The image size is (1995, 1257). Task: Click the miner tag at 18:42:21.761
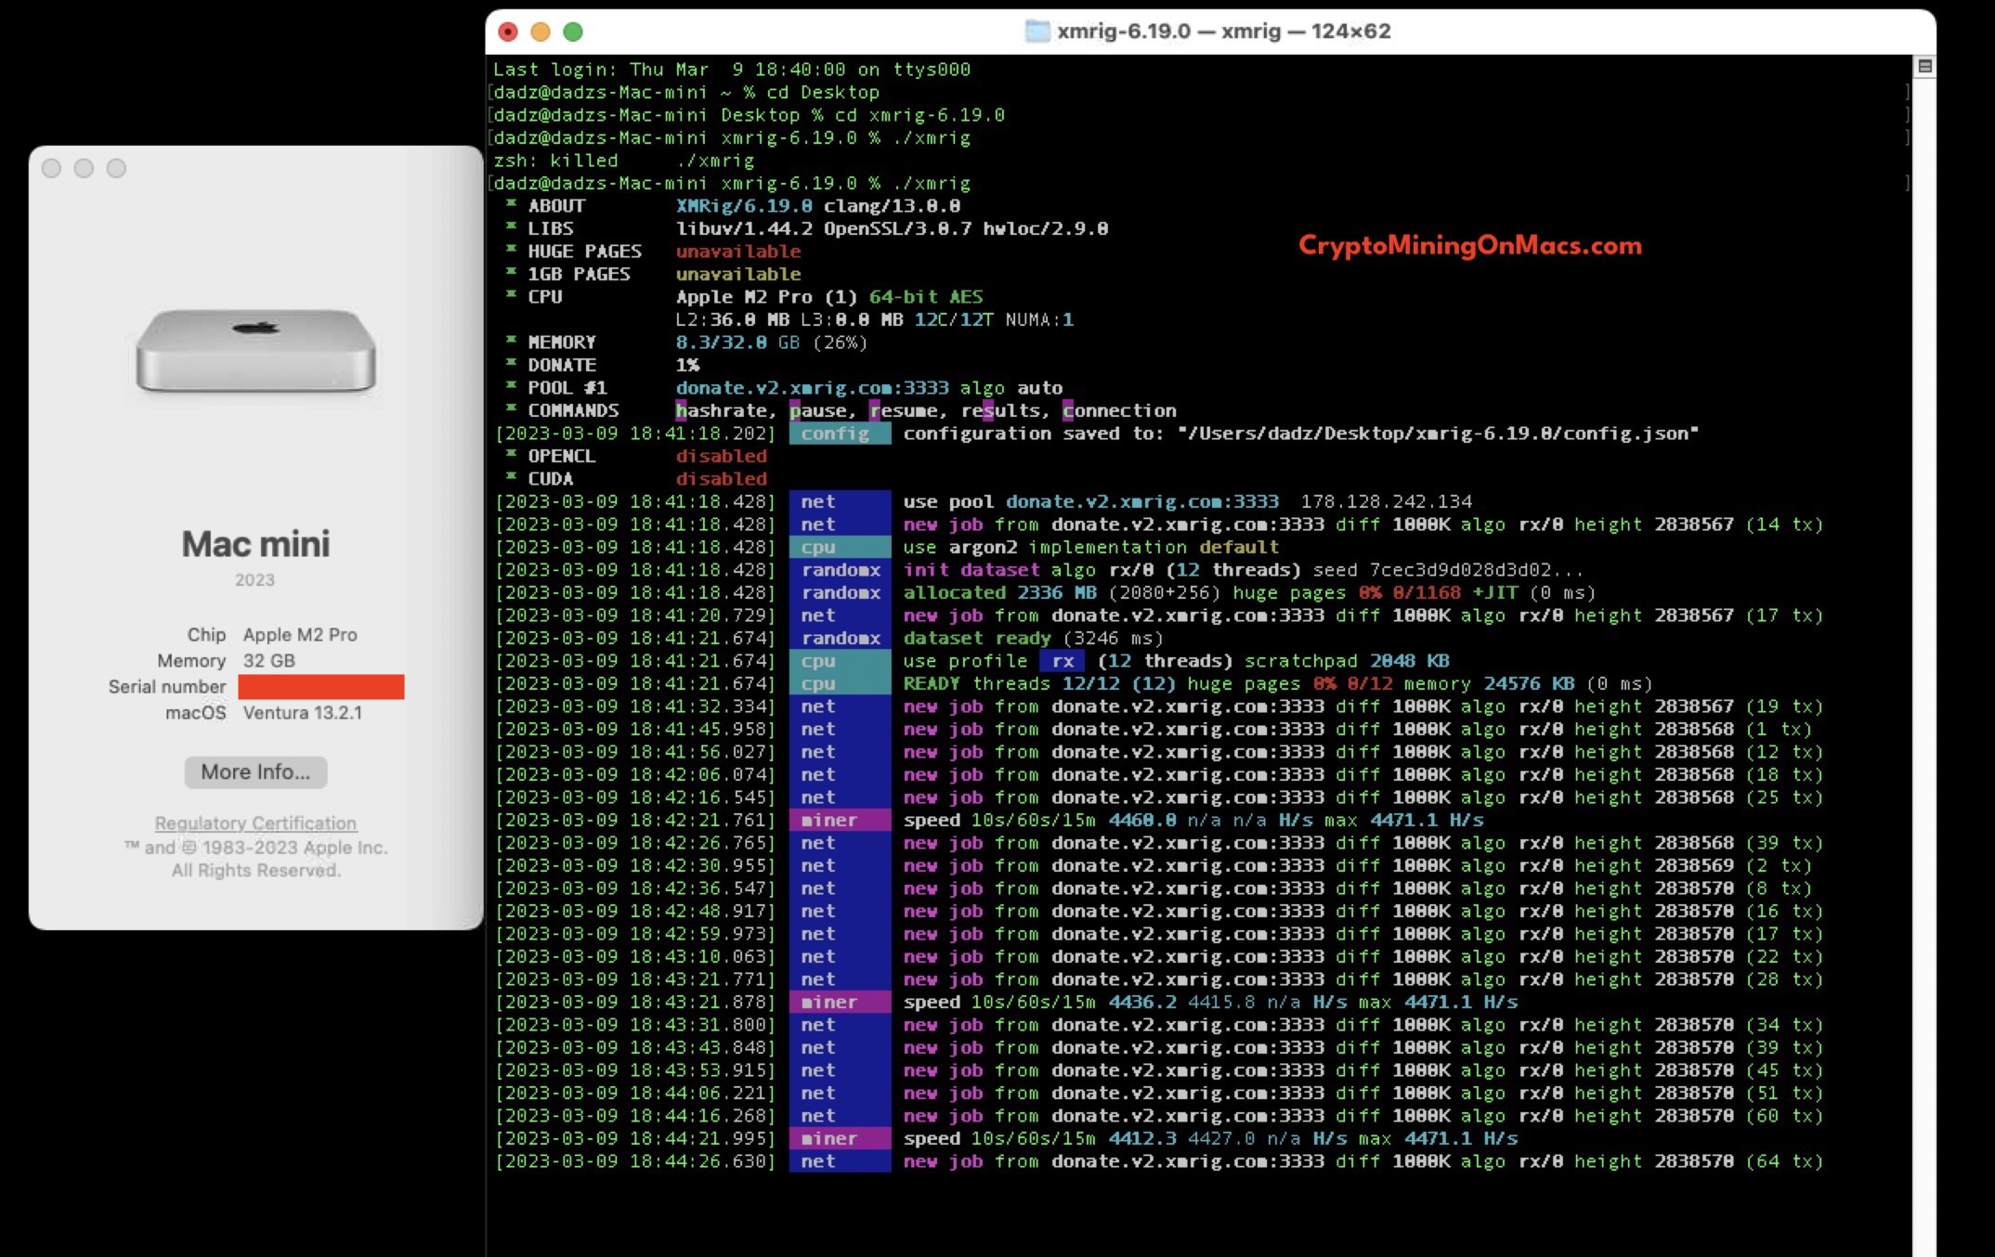840,821
